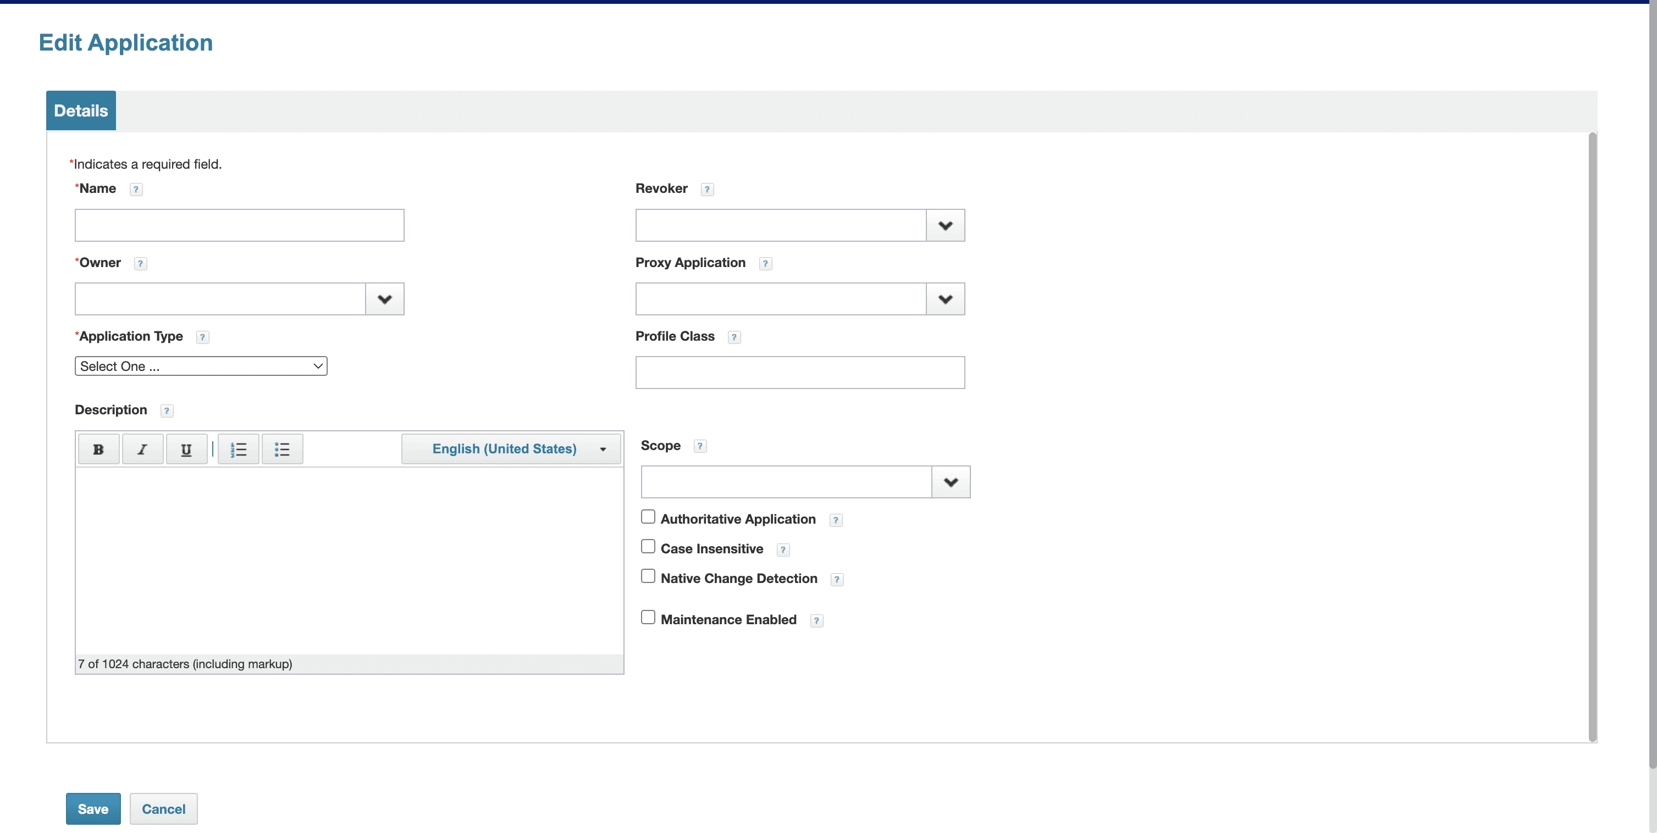Cancel editing the application
Viewport: 1657px width, 833px height.
click(x=163, y=809)
